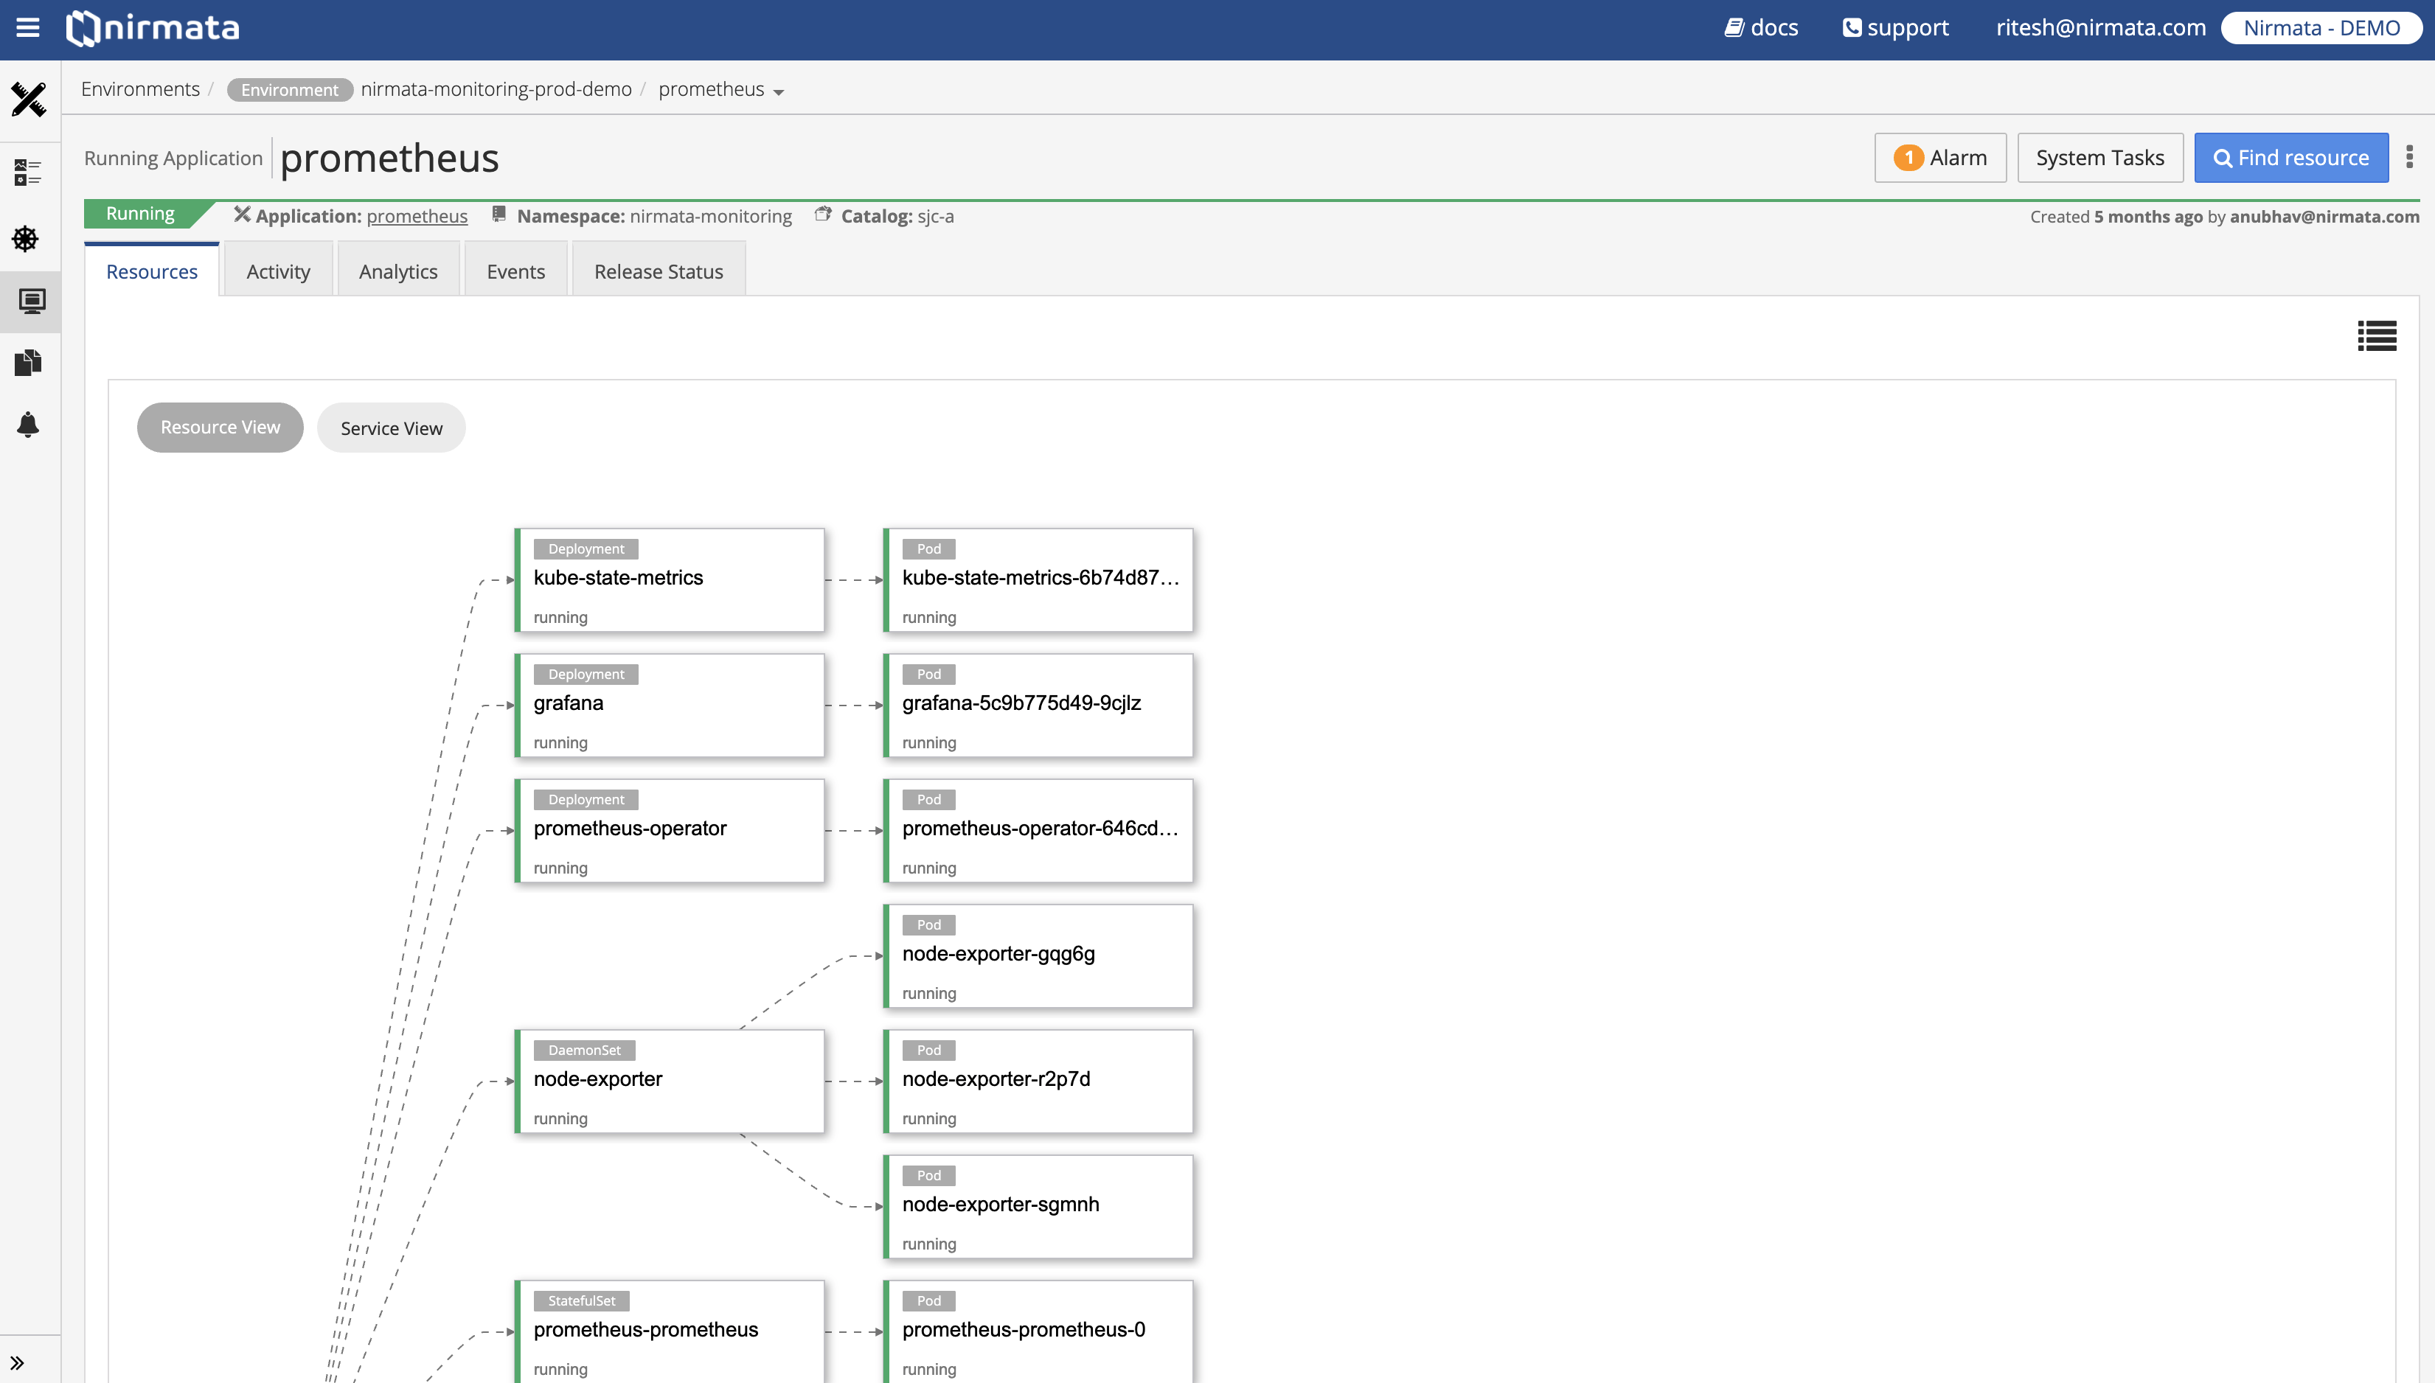Toggle the Service View mode
Viewport: 2435px width, 1383px height.
click(x=391, y=428)
